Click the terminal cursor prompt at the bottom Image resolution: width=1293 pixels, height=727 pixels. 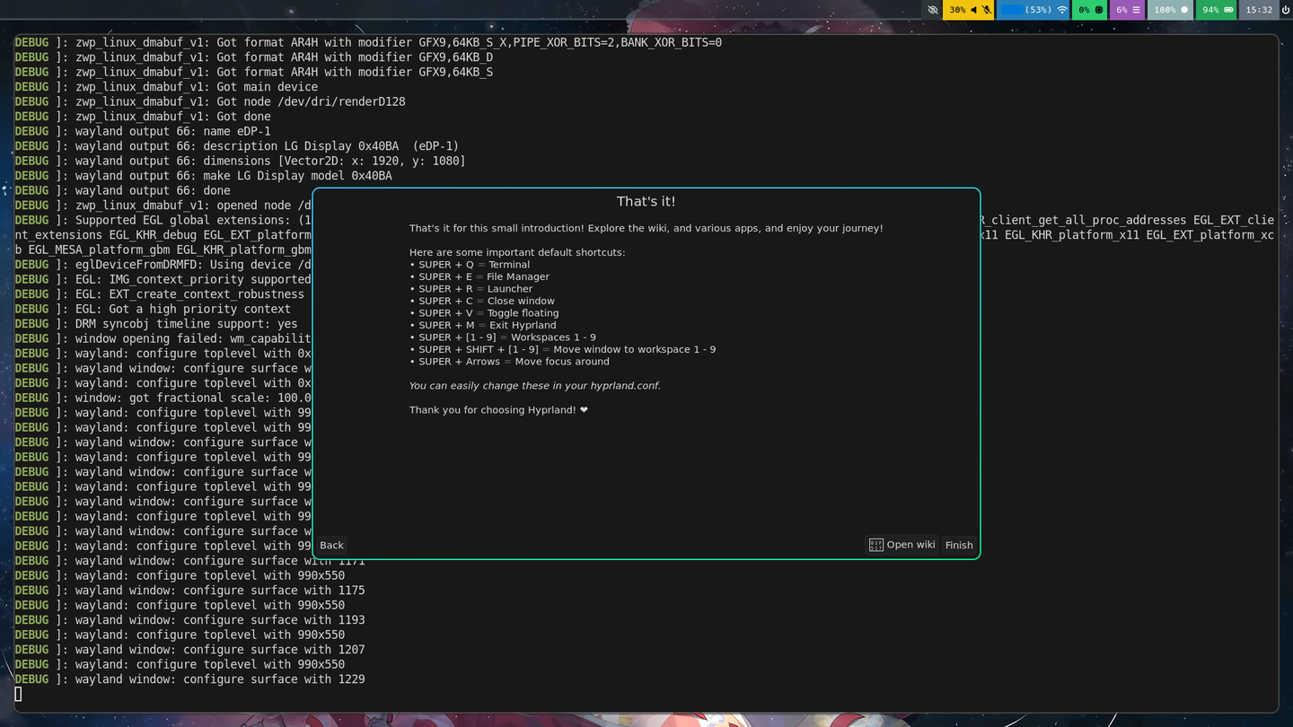18,694
